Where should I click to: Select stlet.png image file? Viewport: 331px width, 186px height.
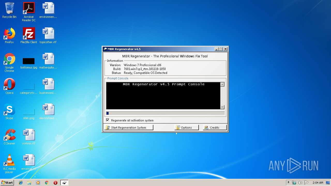(29, 113)
